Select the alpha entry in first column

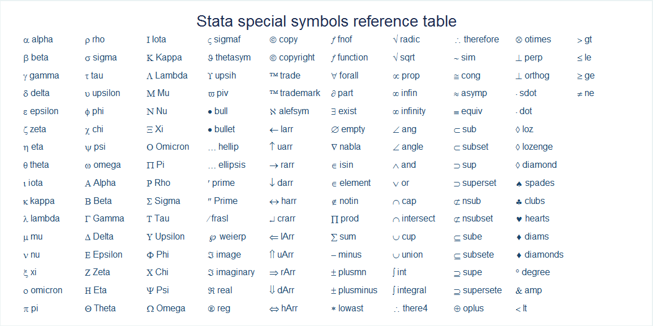(38, 40)
